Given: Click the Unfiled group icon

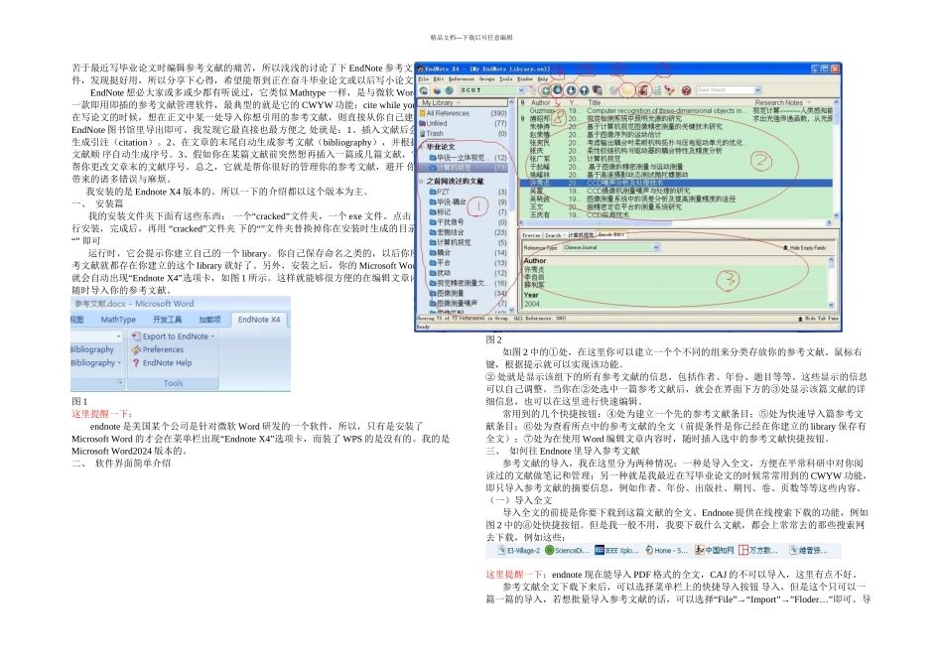Looking at the screenshot, I should click(423, 123).
